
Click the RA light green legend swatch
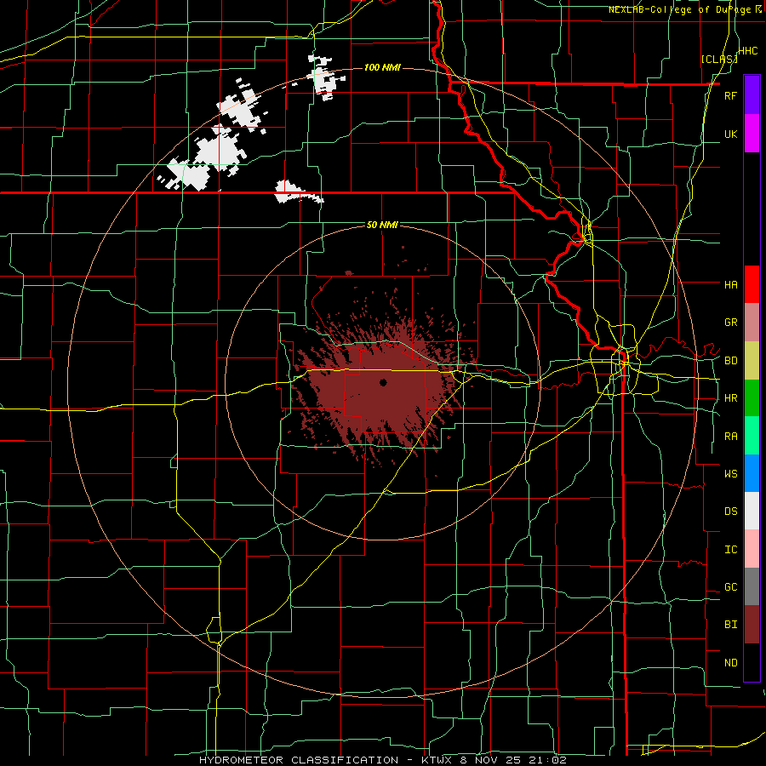(752, 436)
